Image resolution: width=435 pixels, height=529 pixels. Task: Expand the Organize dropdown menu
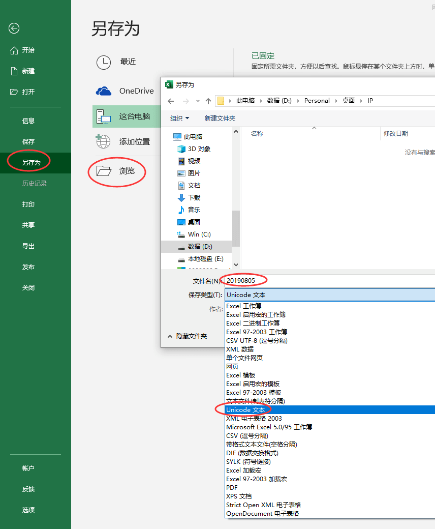pos(179,119)
